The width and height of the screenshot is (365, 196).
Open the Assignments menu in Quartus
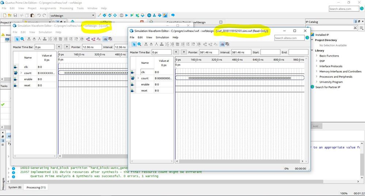click(48, 8)
